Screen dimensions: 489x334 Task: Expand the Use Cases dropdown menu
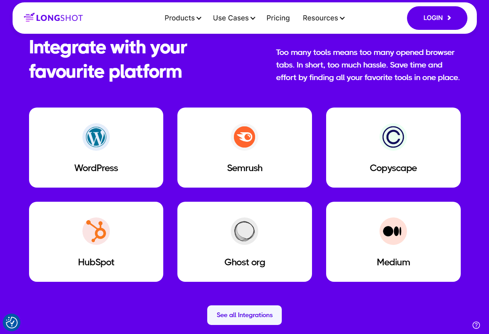(x=234, y=18)
